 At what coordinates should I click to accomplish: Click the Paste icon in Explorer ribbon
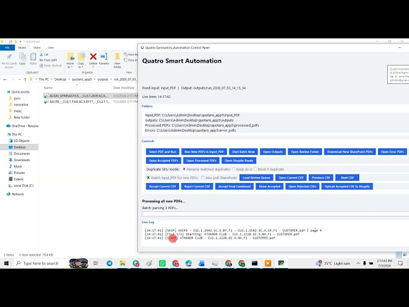(x=33, y=56)
